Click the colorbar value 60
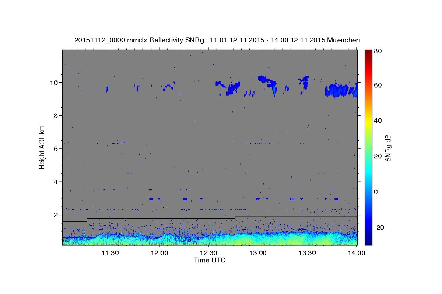This screenshot has width=442, height=294. (x=379, y=85)
